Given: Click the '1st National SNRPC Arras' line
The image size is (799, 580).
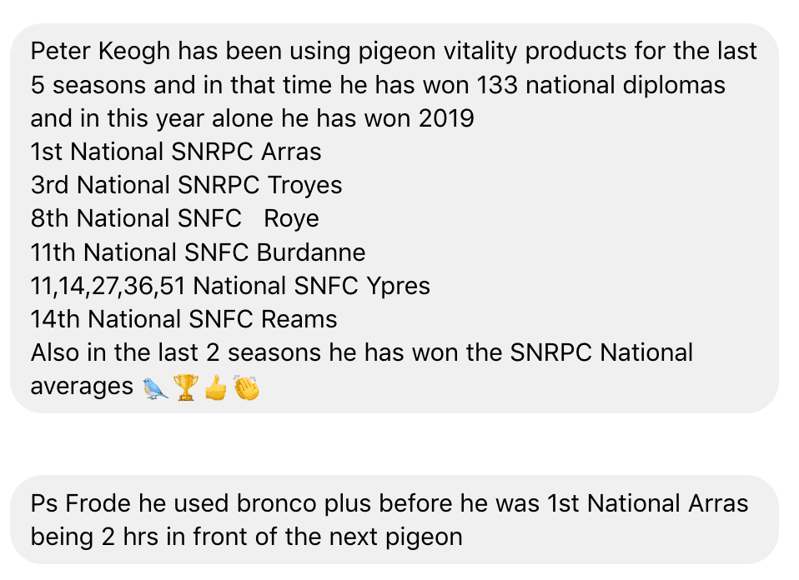Looking at the screenshot, I should point(176,152).
